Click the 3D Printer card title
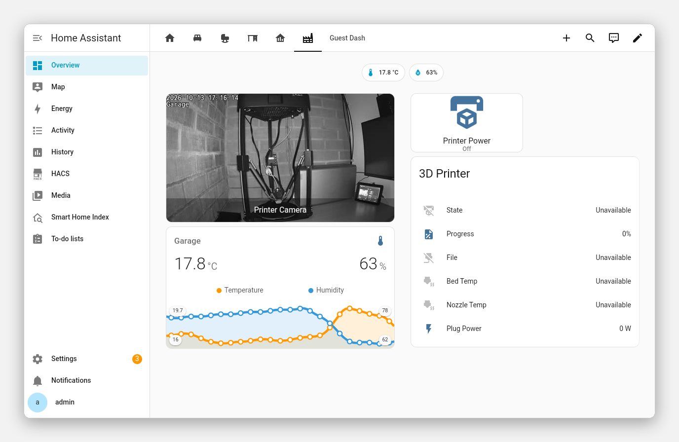Image resolution: width=679 pixels, height=442 pixels. 444,174
